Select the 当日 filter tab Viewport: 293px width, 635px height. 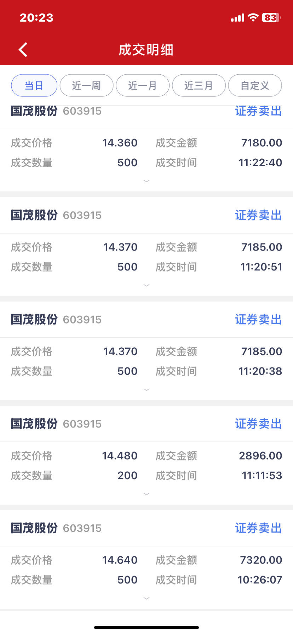(34, 85)
